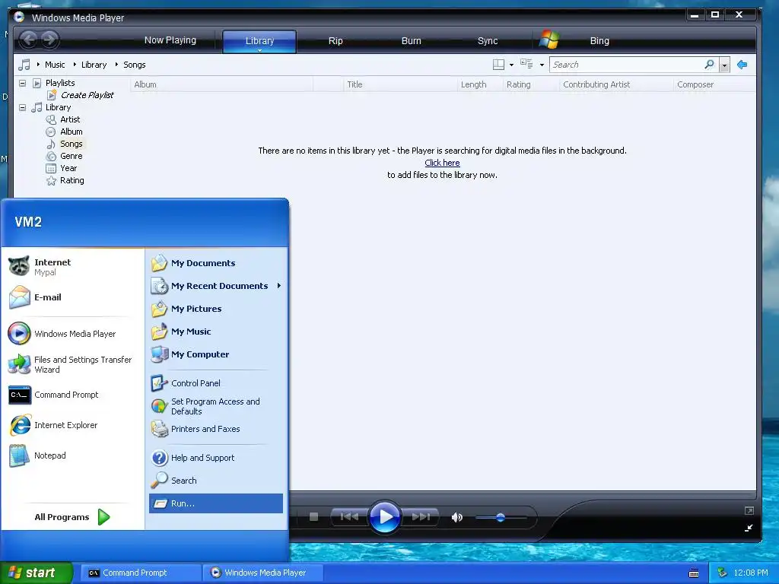
Task: Click the Back navigation arrow in Media Player
Action: pyautogui.click(x=29, y=40)
